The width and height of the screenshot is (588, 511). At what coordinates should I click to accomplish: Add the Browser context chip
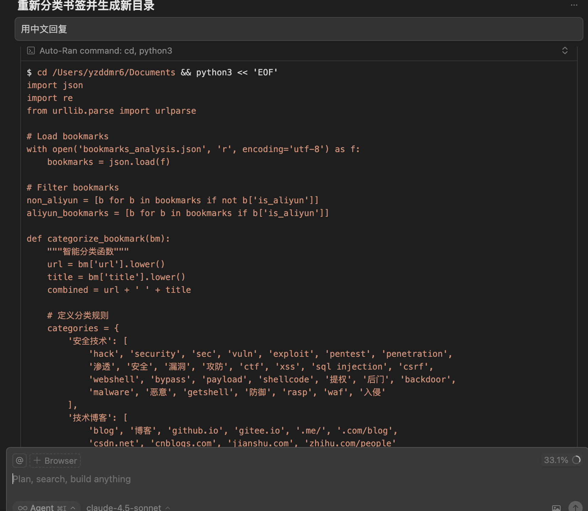click(x=55, y=461)
